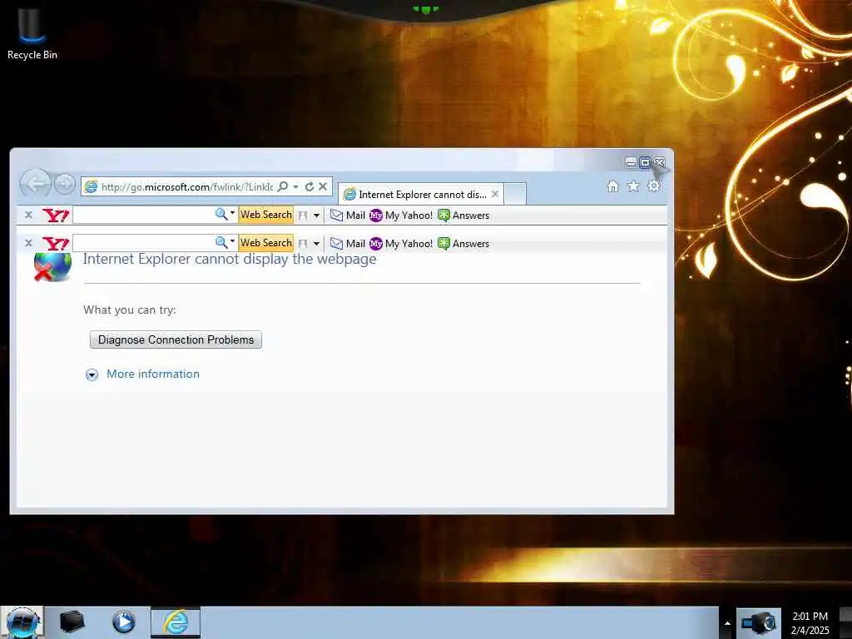The height and width of the screenshot is (639, 852).
Task: Close the 'Internet Explorer cannot dis...' tab
Action: click(x=495, y=193)
